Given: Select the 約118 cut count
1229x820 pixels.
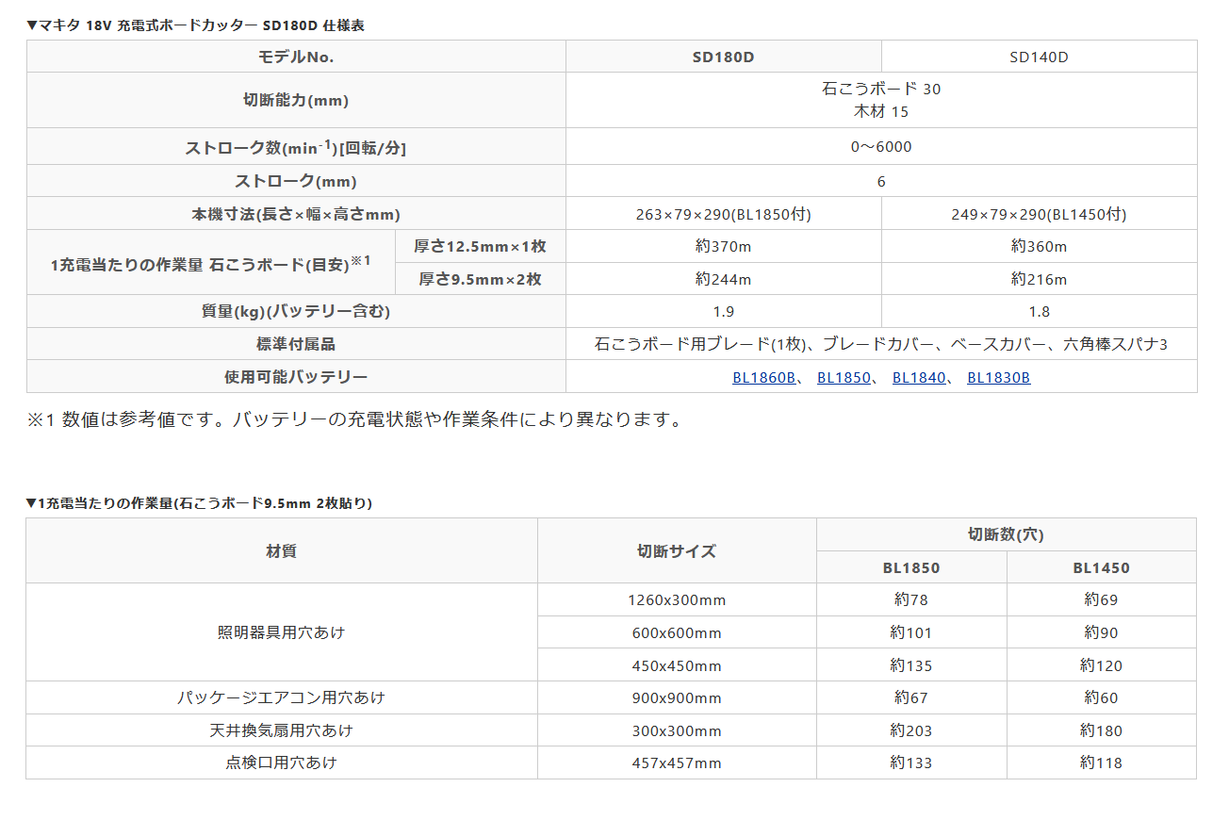Looking at the screenshot, I should coord(1101,763).
